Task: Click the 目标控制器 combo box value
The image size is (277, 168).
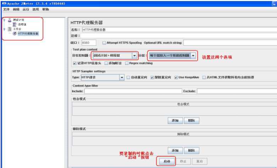Action: point(112,56)
